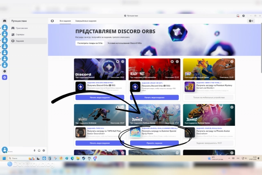
Task: Open more options on THPS 3+4 card
Action: (123, 107)
